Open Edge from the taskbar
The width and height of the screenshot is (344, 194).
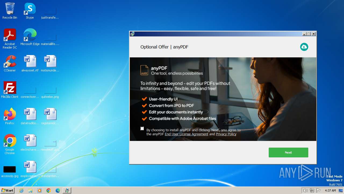pos(58,190)
